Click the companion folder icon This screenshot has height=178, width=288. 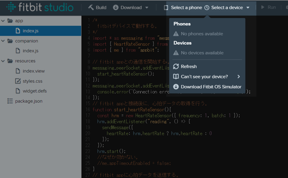(10, 40)
